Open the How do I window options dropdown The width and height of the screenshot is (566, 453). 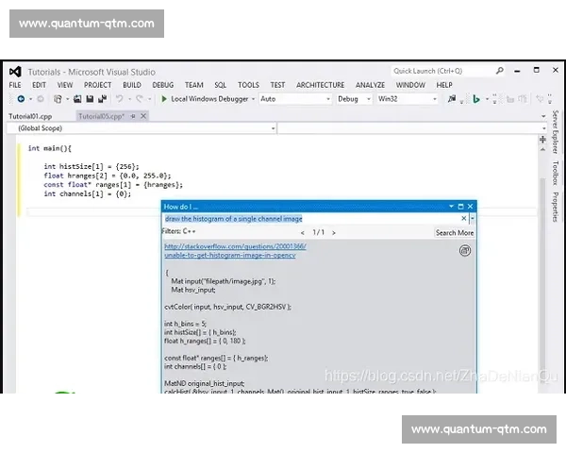451,207
